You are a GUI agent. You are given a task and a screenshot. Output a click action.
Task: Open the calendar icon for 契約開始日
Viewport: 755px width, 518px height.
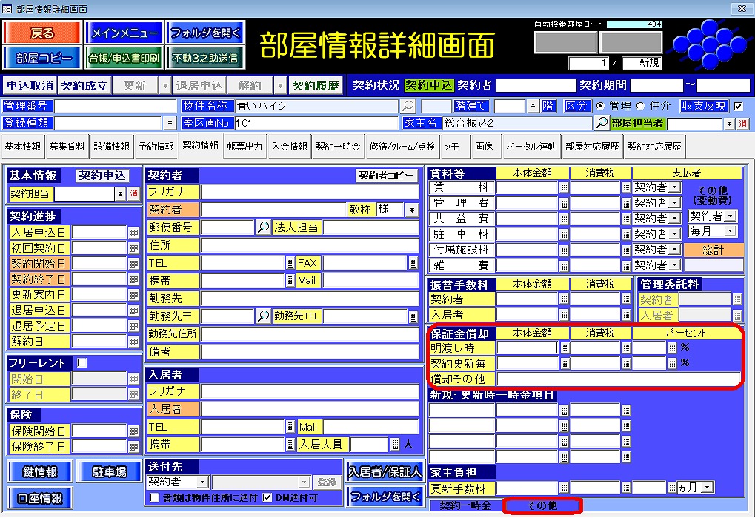(134, 264)
